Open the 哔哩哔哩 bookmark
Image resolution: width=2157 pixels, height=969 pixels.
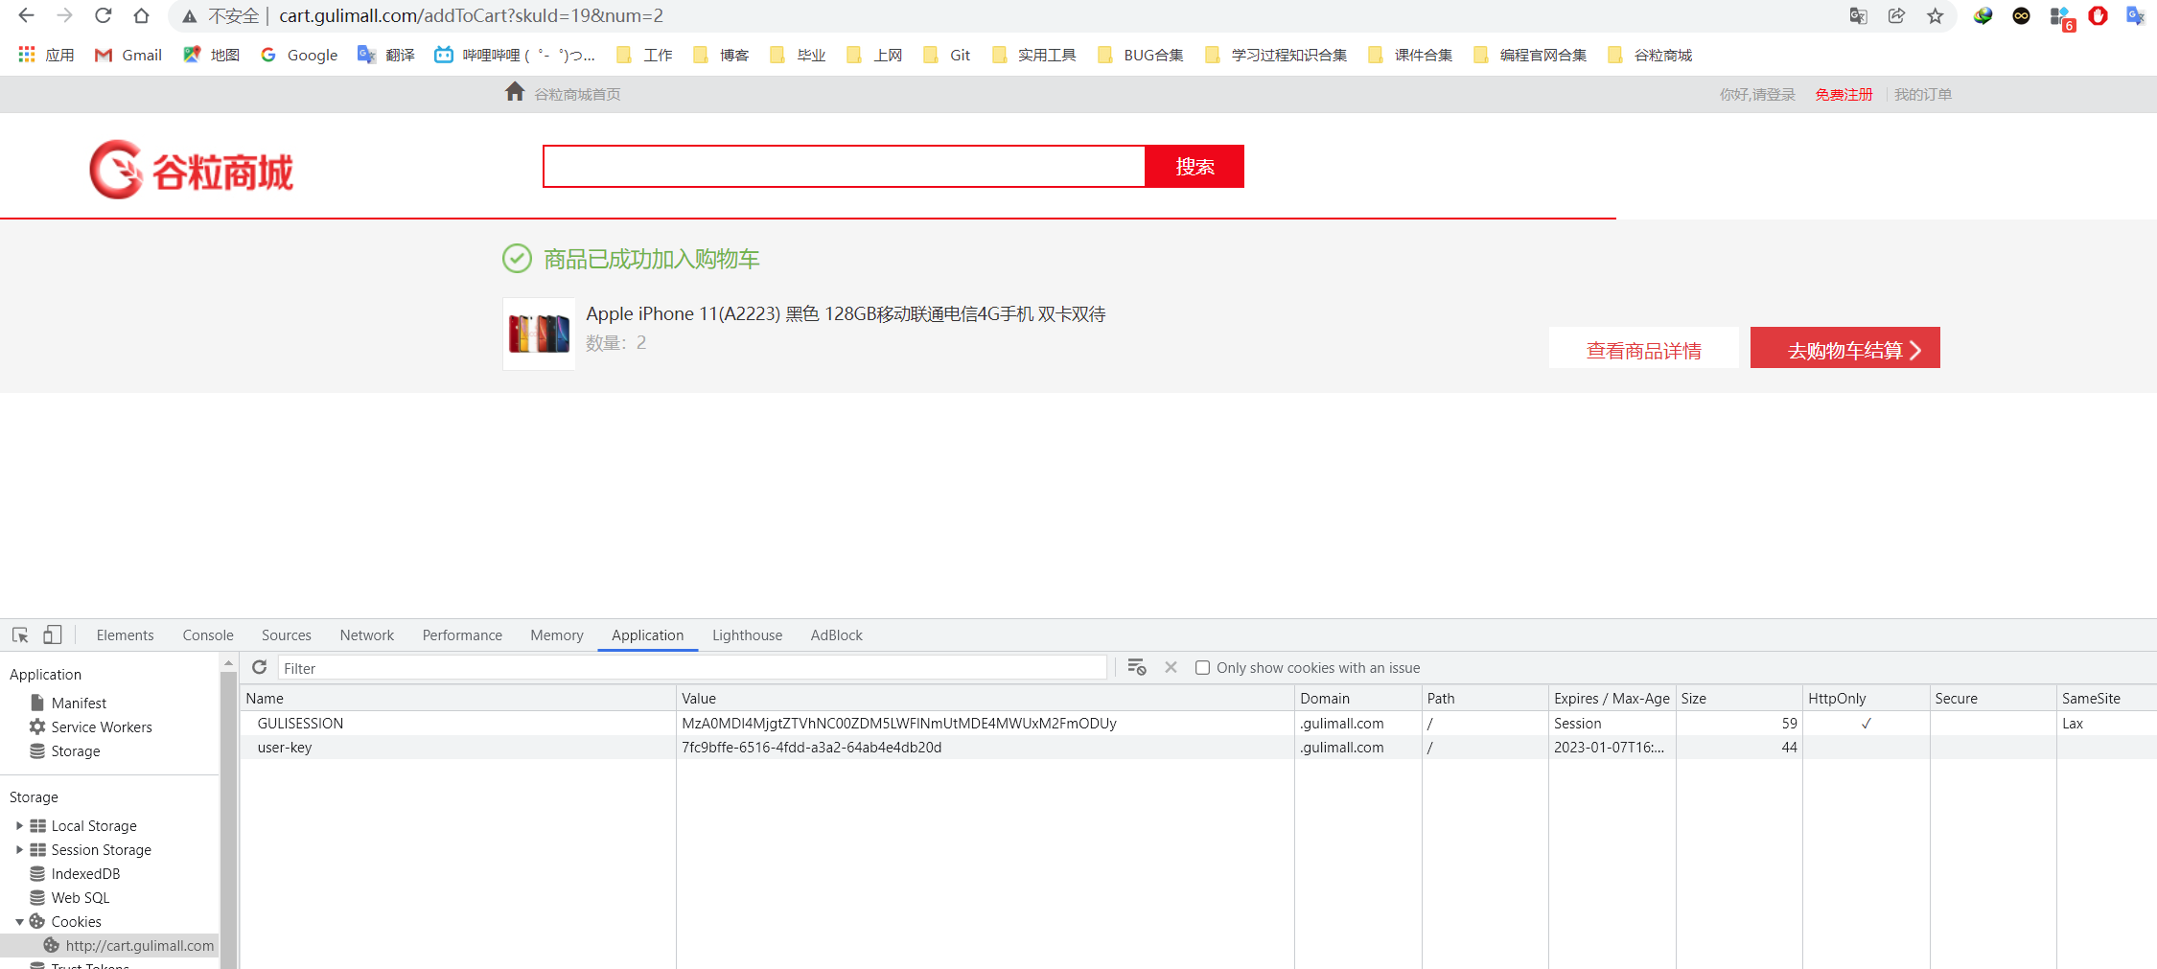tap(515, 55)
